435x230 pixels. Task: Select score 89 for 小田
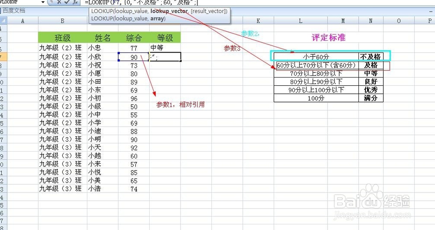[x=134, y=82]
